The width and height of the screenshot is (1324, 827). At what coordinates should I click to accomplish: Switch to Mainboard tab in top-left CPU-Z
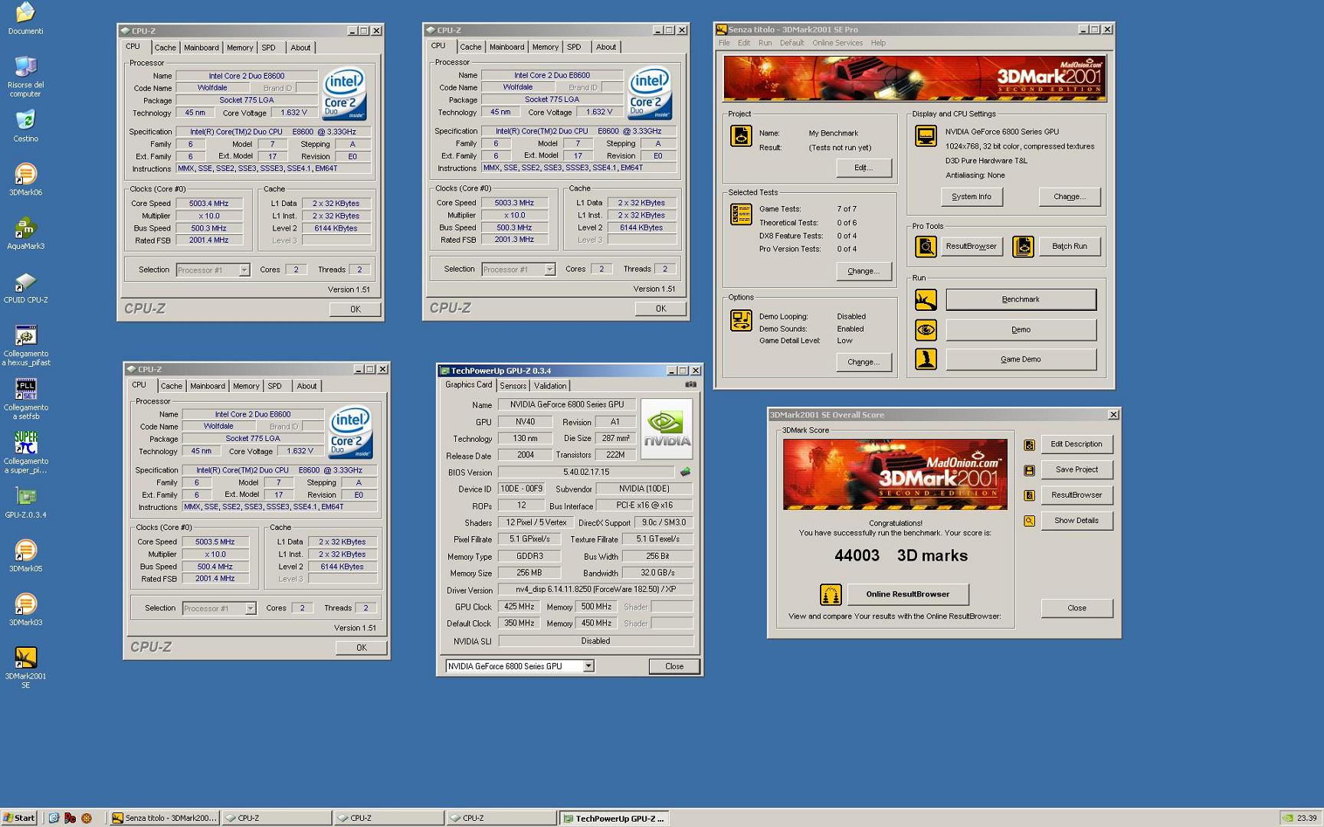[202, 47]
